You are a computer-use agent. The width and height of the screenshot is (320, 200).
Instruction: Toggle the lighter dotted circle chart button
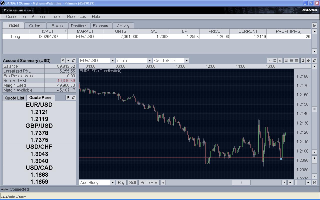pyautogui.click(x=303, y=60)
